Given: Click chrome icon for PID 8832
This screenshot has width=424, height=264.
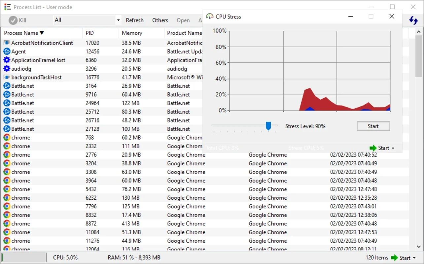Looking at the screenshot, I should coord(7,215).
